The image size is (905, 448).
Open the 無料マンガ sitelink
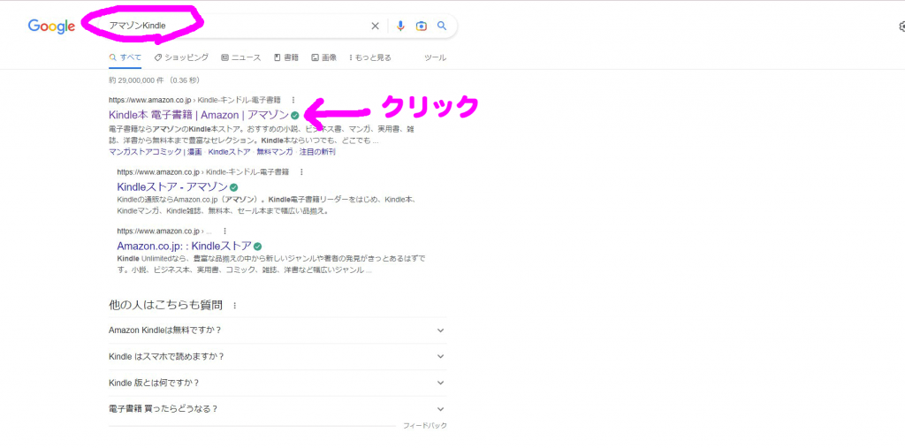point(275,152)
